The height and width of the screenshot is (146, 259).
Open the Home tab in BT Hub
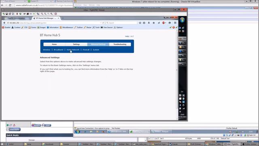click(x=54, y=44)
